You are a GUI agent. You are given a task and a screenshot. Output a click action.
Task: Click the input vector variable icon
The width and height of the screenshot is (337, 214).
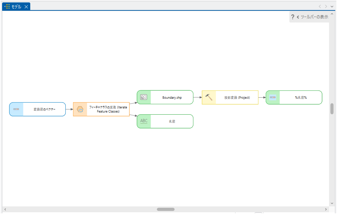coord(16,109)
